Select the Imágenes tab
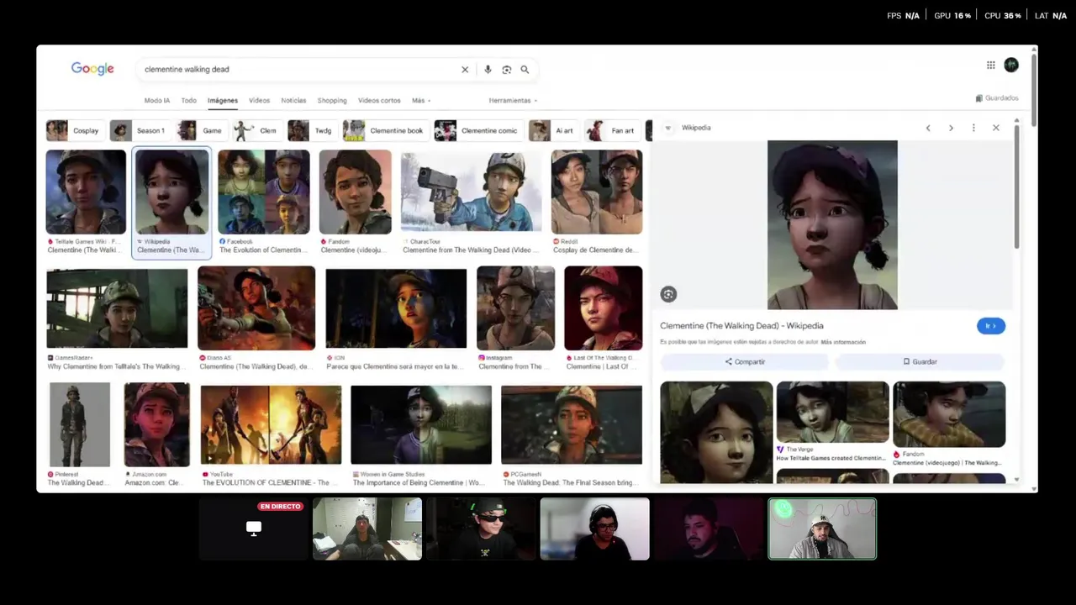The image size is (1076, 605). point(223,100)
